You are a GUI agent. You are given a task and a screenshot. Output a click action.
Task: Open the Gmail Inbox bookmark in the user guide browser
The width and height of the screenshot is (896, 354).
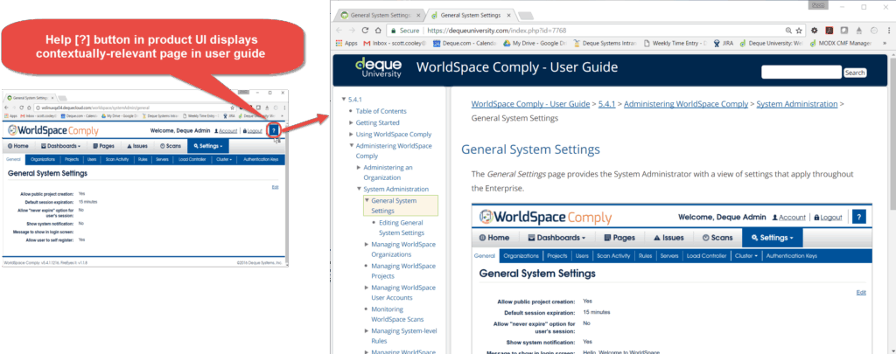(x=396, y=43)
